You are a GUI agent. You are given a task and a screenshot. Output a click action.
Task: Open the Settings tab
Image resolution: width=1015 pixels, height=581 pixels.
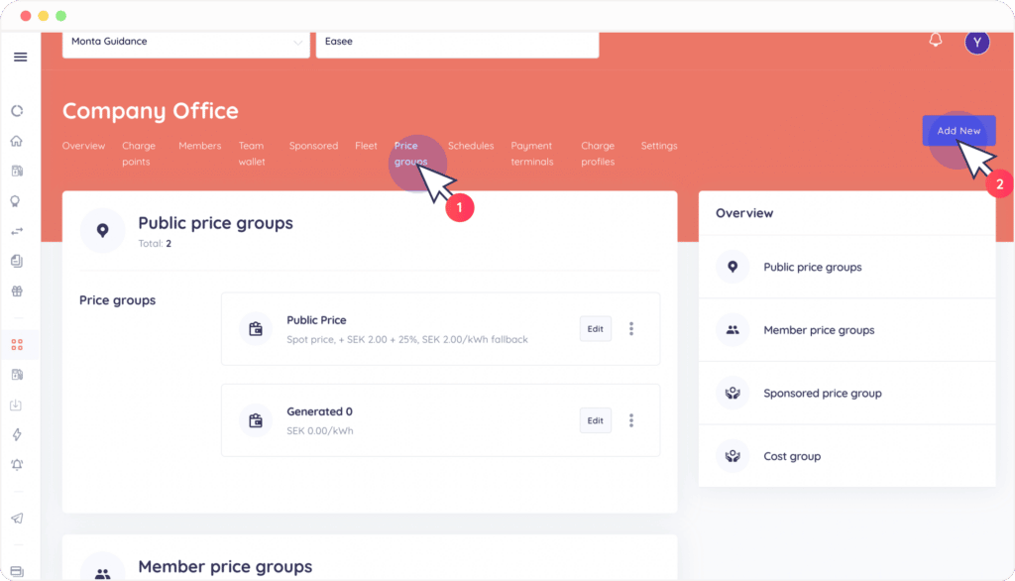click(659, 146)
